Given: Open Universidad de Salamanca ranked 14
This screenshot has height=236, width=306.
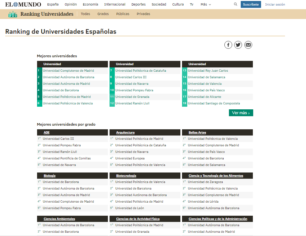Looking at the screenshot, I should click(x=207, y=77).
